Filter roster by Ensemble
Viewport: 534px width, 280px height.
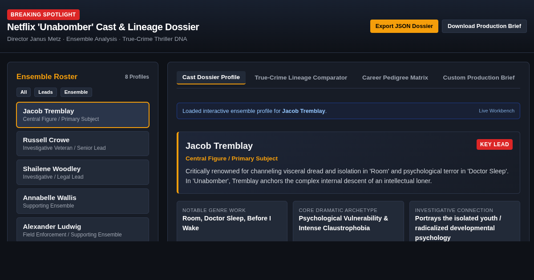pyautogui.click(x=76, y=92)
